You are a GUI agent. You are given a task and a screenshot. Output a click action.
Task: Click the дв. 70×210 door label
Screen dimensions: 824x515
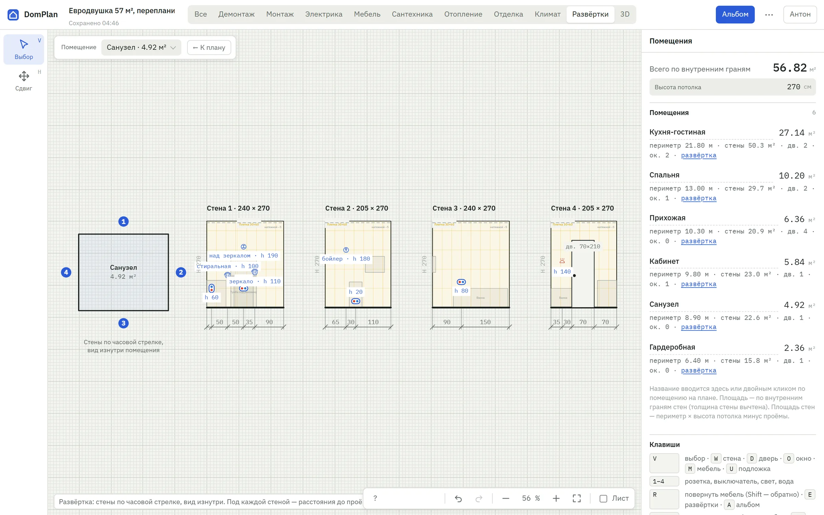(583, 247)
